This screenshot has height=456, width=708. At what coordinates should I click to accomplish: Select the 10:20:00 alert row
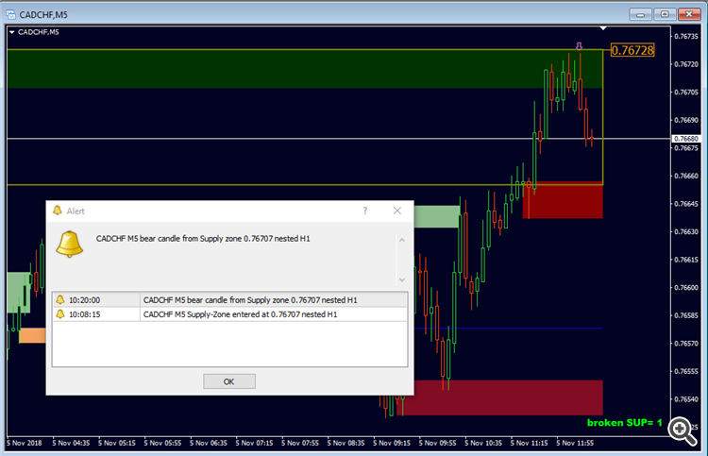(x=229, y=300)
